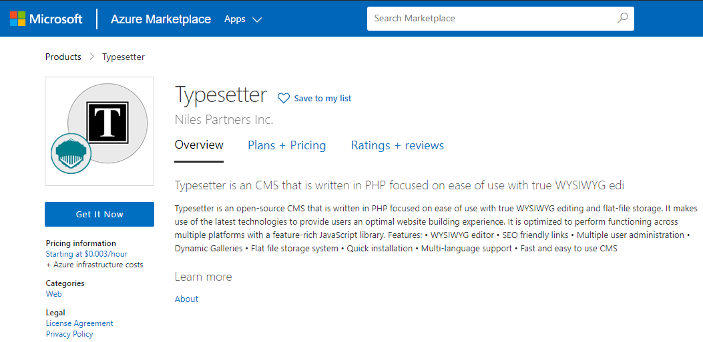The height and width of the screenshot is (342, 703).
Task: Click the About link under Learn more
Action: point(186,299)
